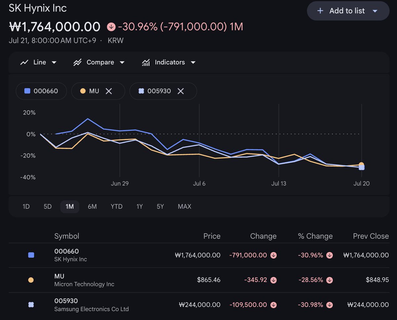Click the $865.46 price cell
This screenshot has width=397, height=320.
tap(209, 280)
